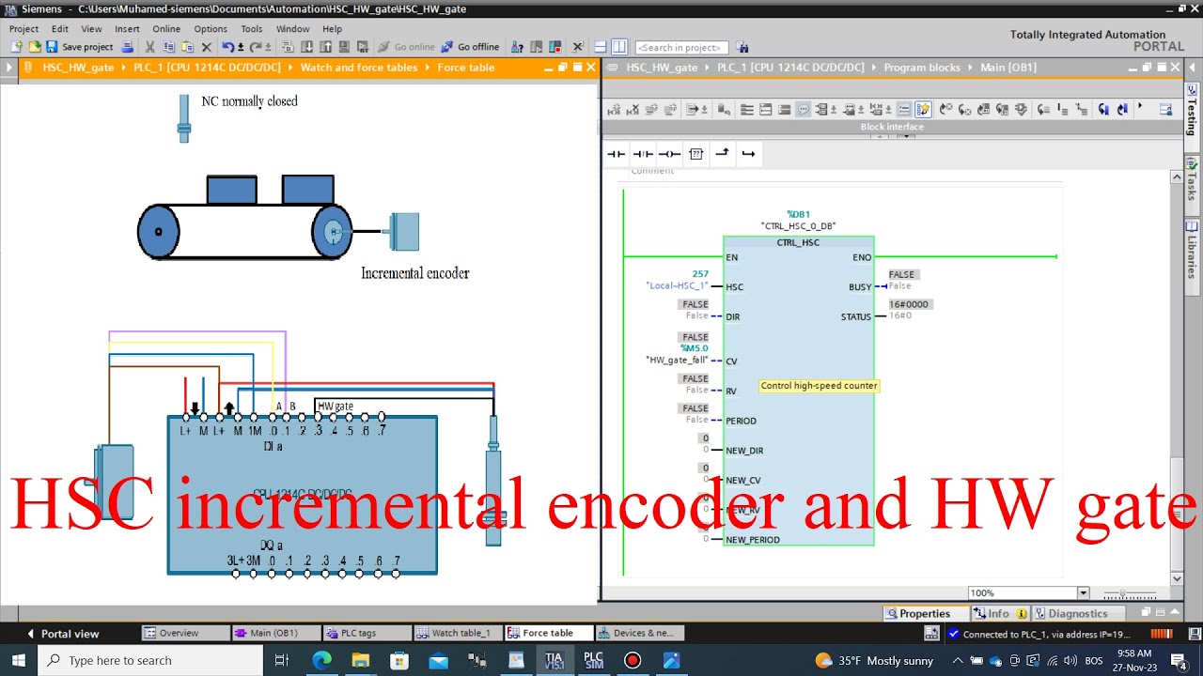This screenshot has width=1203, height=676.
Task: Click in Search in project field
Action: (x=680, y=47)
